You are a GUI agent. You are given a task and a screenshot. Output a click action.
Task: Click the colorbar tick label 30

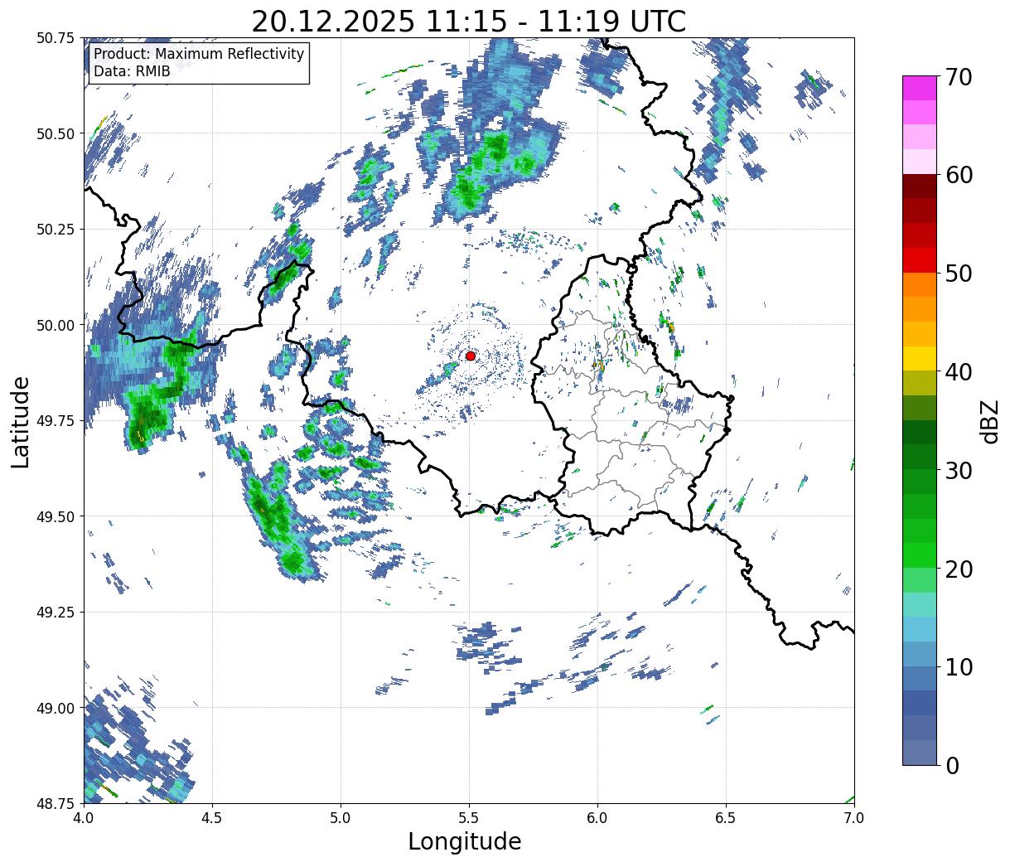959,471
